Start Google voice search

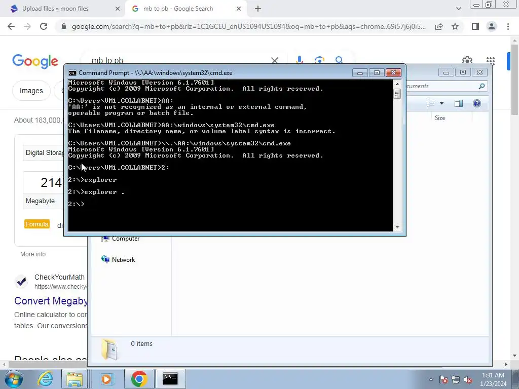coord(299,60)
